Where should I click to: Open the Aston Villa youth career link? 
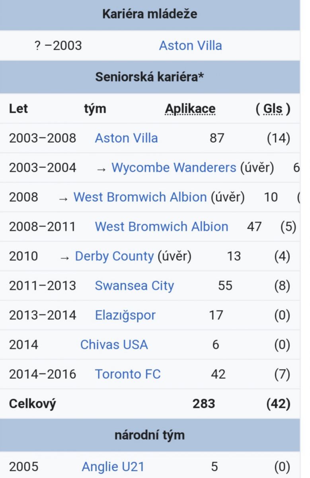click(x=190, y=45)
